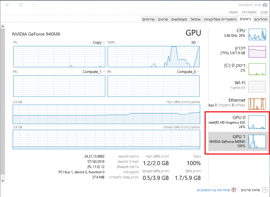Open the 3D engine graph dropdown
The height and width of the screenshot is (197, 270).
(x=198, y=42)
